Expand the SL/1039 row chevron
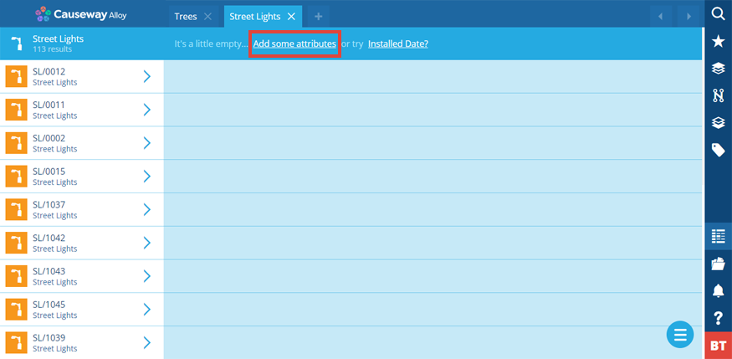 click(146, 342)
